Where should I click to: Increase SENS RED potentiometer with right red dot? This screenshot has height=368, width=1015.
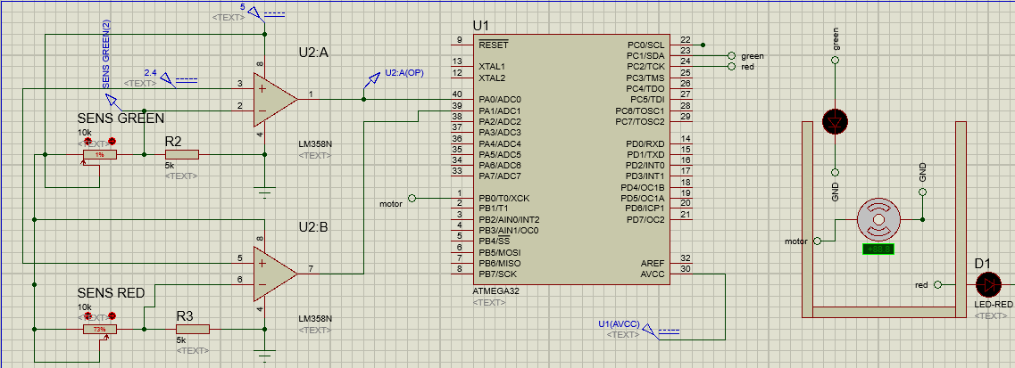coord(113,316)
